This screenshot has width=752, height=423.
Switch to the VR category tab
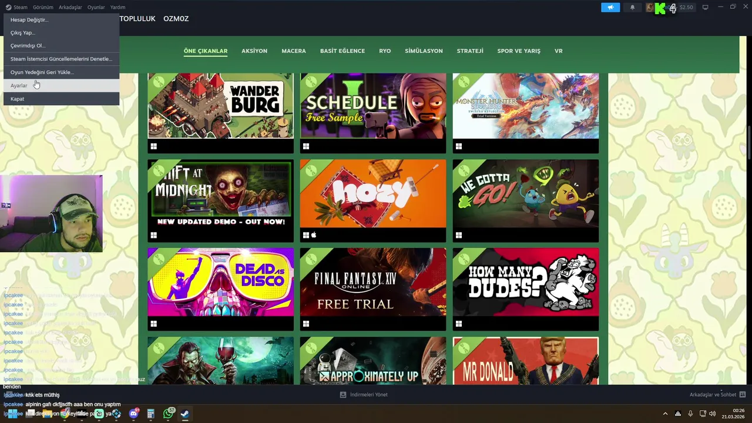(x=559, y=51)
